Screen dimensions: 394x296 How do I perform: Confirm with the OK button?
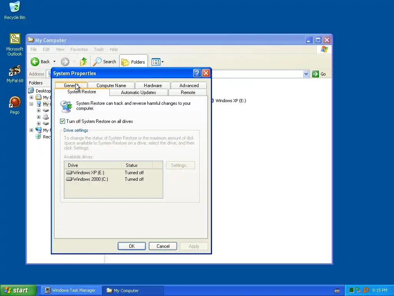click(x=132, y=246)
